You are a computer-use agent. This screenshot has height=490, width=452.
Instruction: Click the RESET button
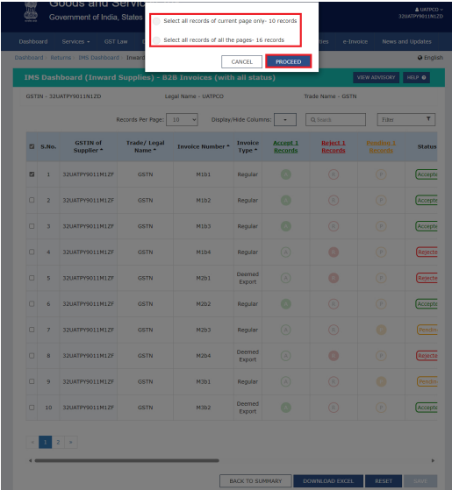click(384, 481)
